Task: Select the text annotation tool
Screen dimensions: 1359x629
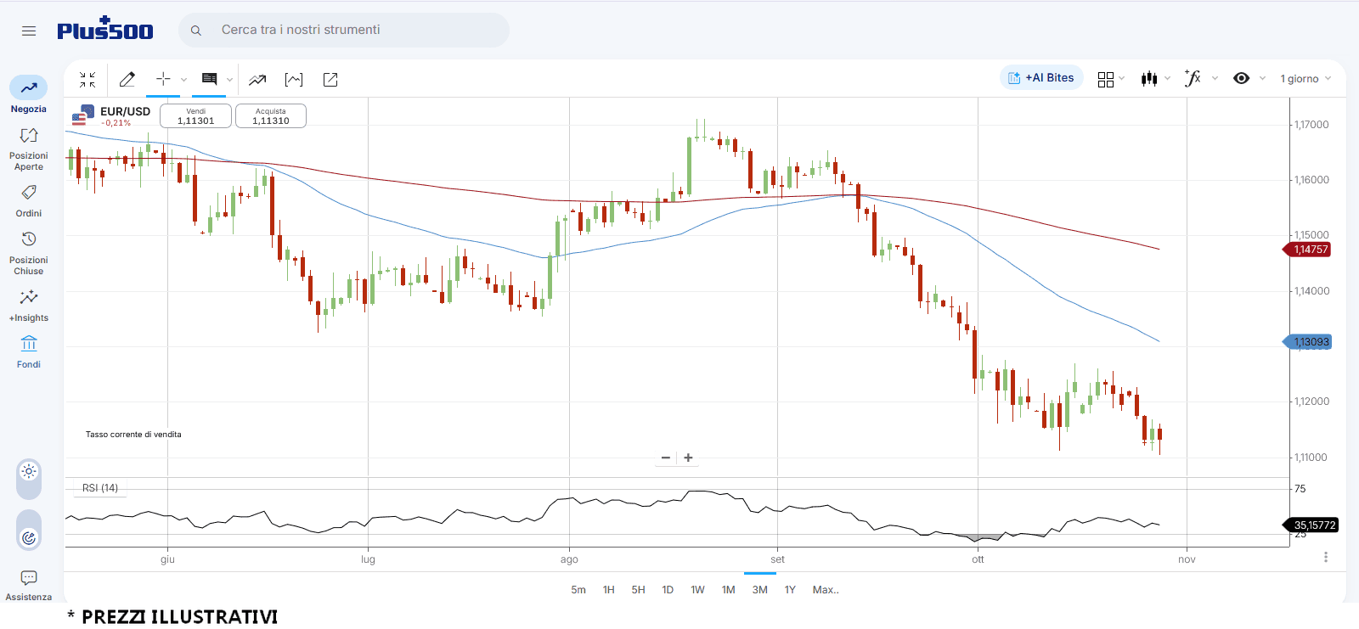Action: point(209,79)
